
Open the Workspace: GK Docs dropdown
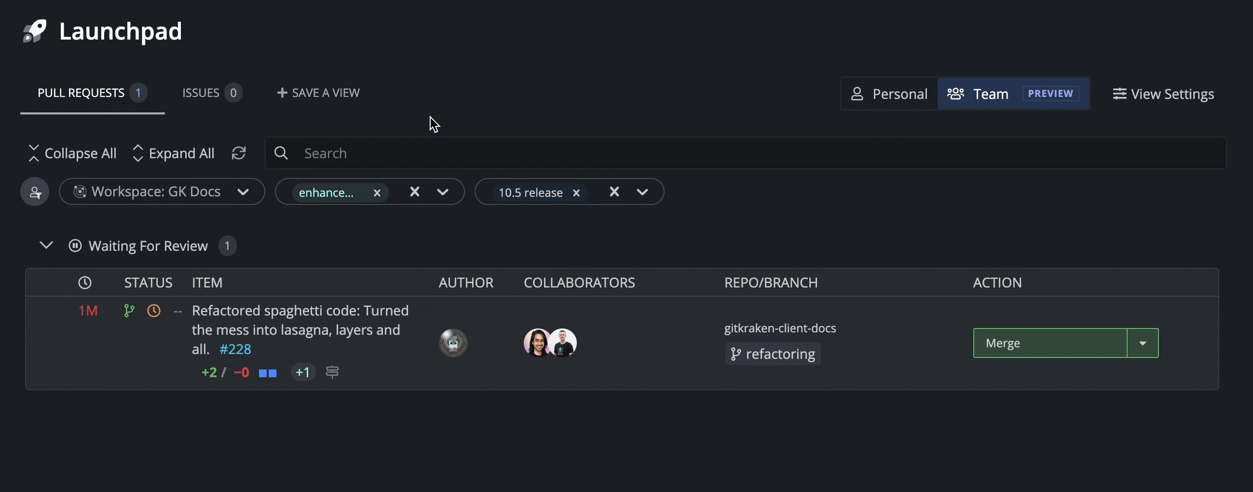point(162,192)
